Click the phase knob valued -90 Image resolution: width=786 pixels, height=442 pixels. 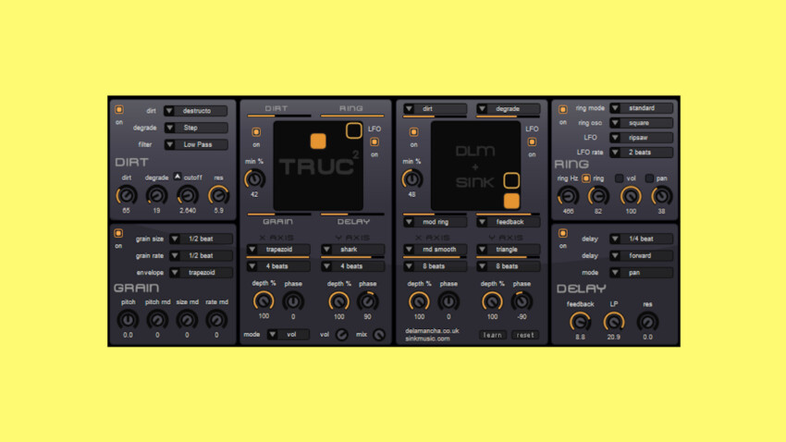coord(522,301)
